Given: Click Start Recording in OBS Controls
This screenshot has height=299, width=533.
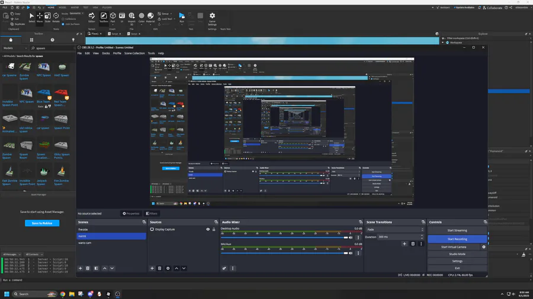Looking at the screenshot, I should [457, 239].
